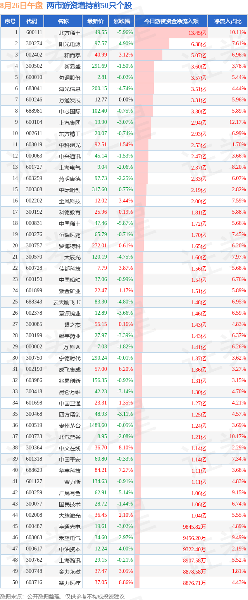Click the 最新价 column header
This screenshot has height=600, width=248.
[95, 21]
